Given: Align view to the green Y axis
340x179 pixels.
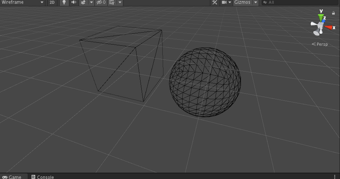Looking at the screenshot, I should click(321, 17).
